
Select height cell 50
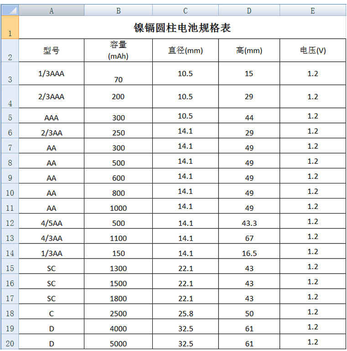pos(249,311)
